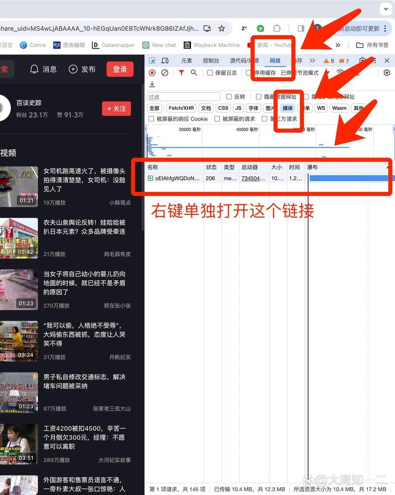Click the export HAR download icon
Screen dimensions: 395x495
(152, 84)
